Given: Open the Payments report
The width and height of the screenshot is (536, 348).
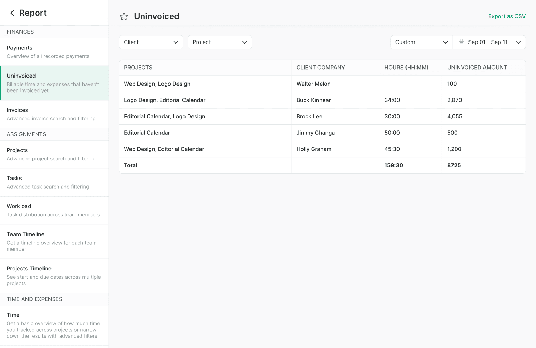Looking at the screenshot, I should tap(54, 52).
